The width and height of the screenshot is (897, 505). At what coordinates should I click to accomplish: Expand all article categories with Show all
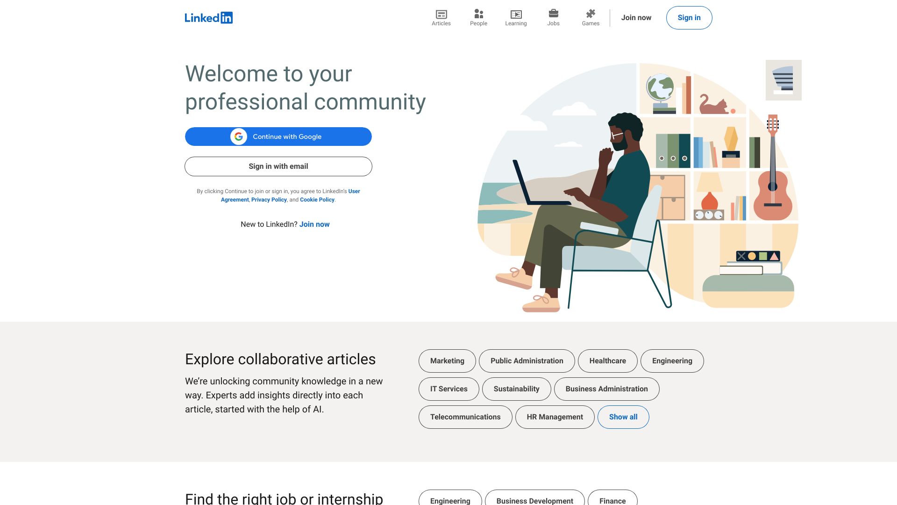[x=623, y=417]
